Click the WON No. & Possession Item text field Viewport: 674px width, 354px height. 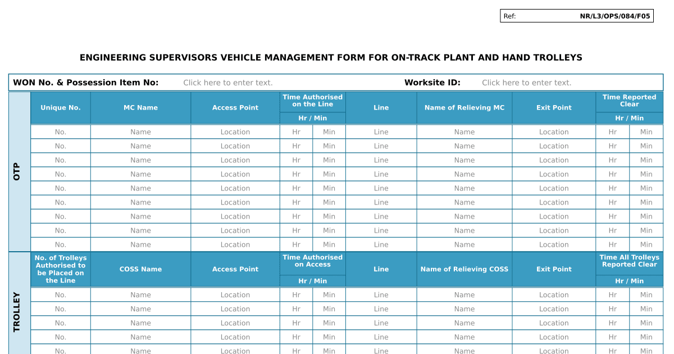coord(228,83)
